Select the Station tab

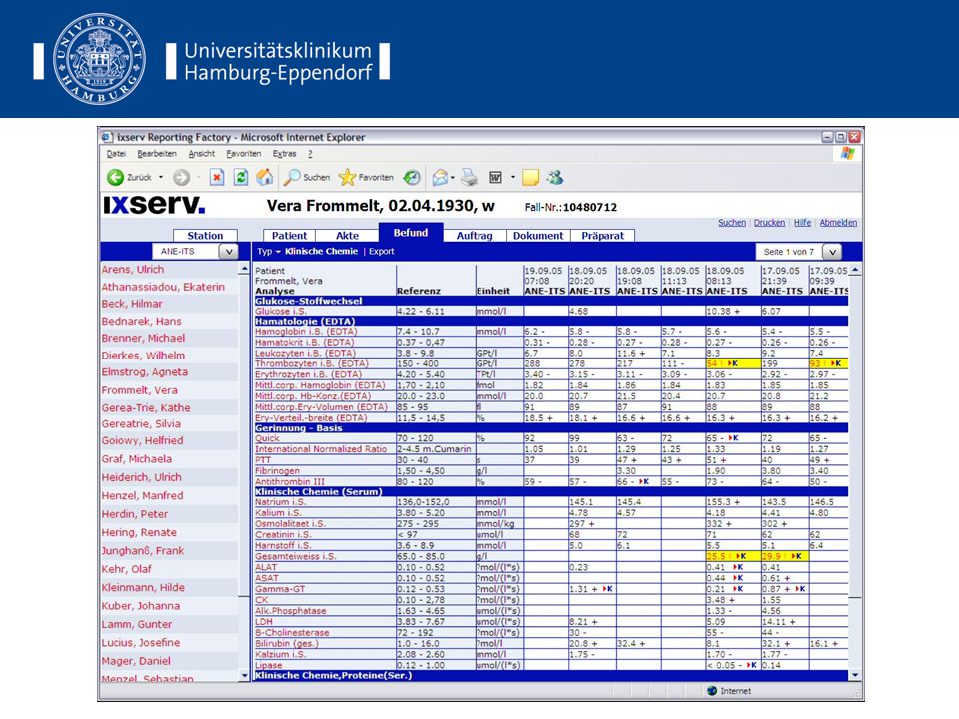pos(205,236)
